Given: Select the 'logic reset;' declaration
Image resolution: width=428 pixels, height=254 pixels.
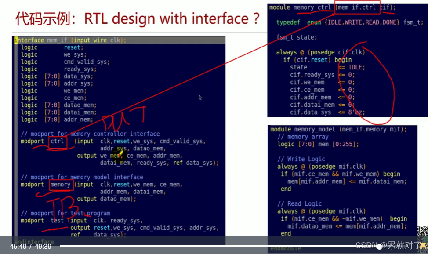Looking at the screenshot, I should coord(52,47).
